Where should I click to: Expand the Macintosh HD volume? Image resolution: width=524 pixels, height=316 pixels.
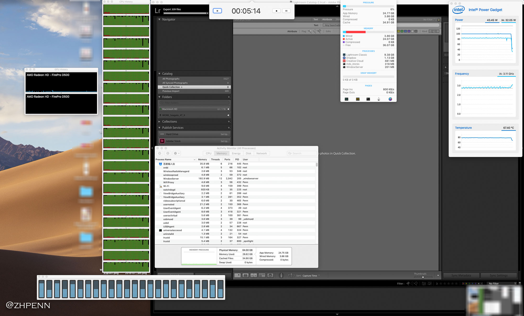228,109
